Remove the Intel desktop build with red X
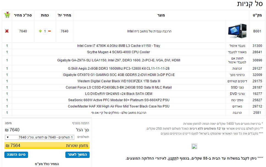Image resolution: width=266 pixels, height=167 pixels. click(7, 31)
